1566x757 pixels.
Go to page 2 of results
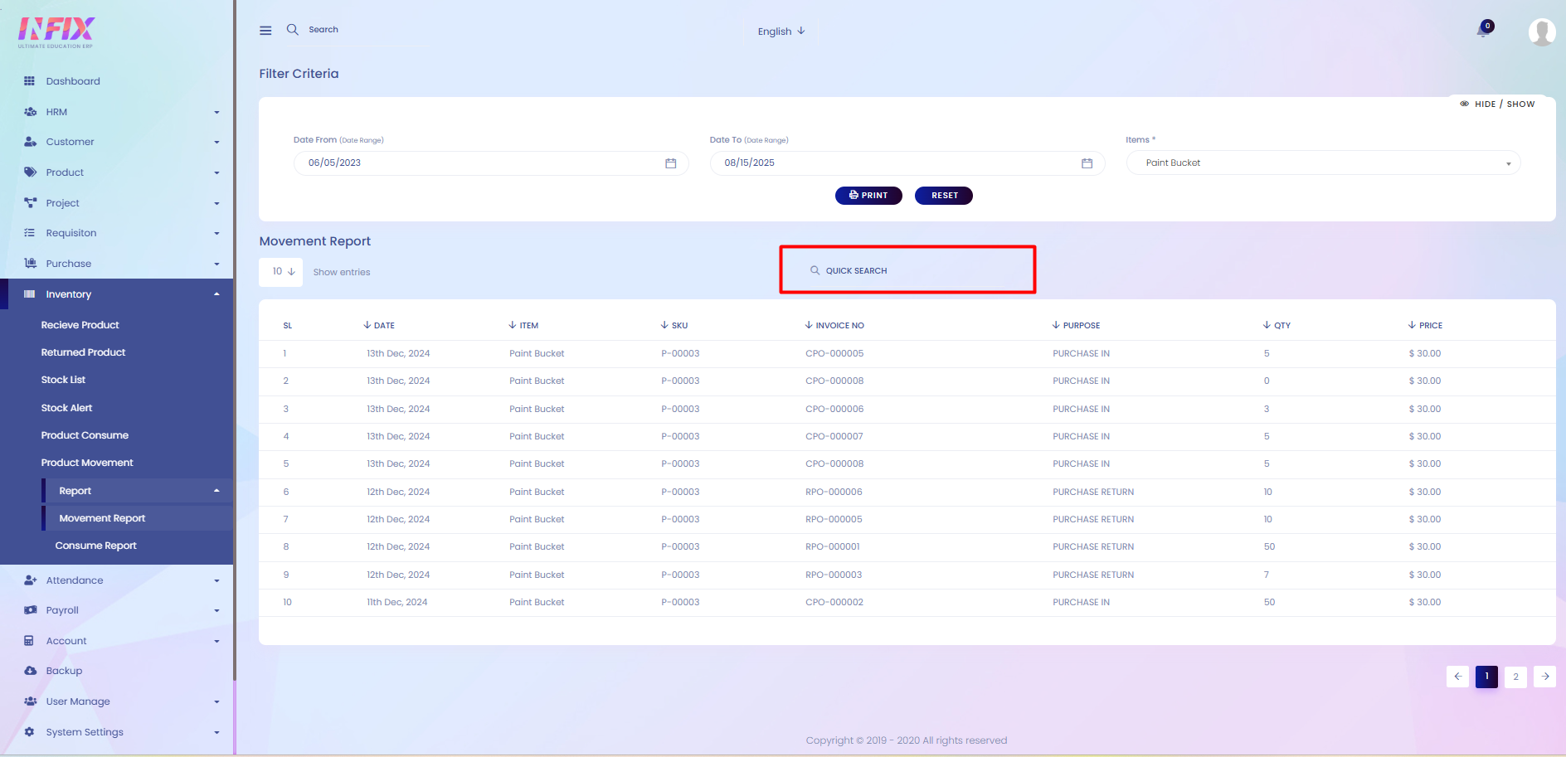(x=1515, y=677)
